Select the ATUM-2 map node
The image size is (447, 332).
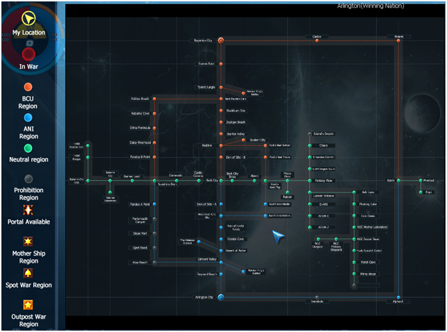309,227
